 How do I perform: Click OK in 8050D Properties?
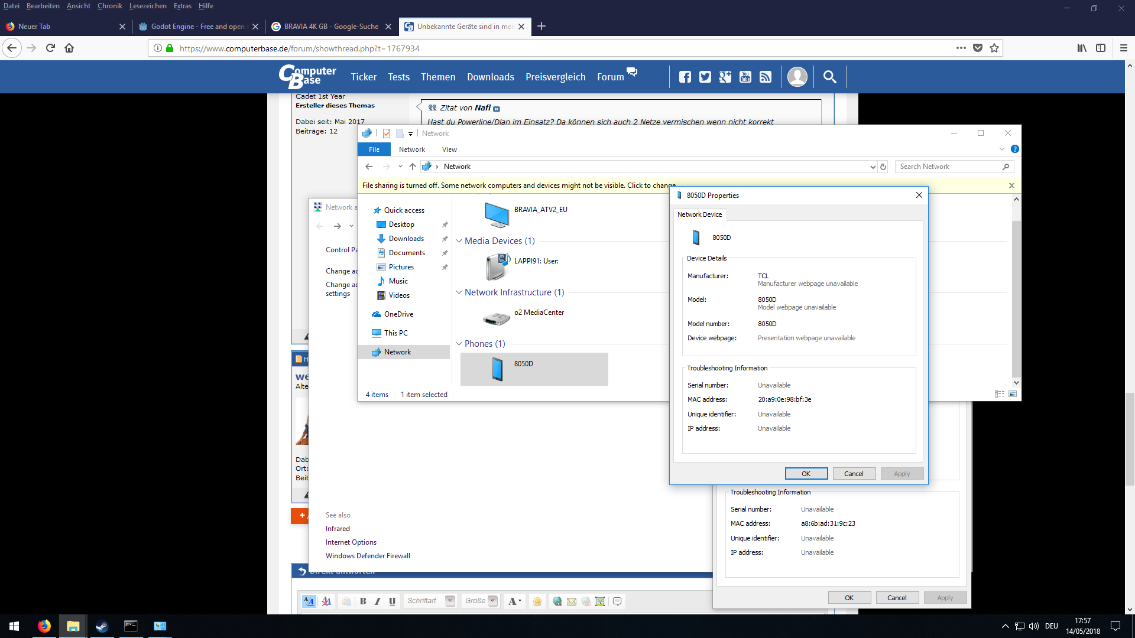(806, 474)
